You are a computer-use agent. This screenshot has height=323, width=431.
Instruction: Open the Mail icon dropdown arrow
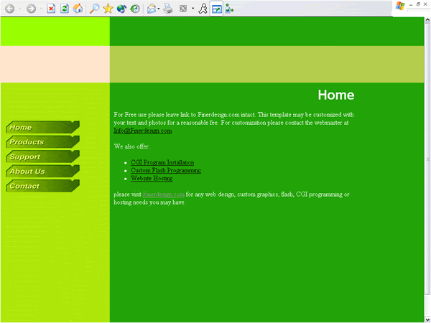click(159, 9)
